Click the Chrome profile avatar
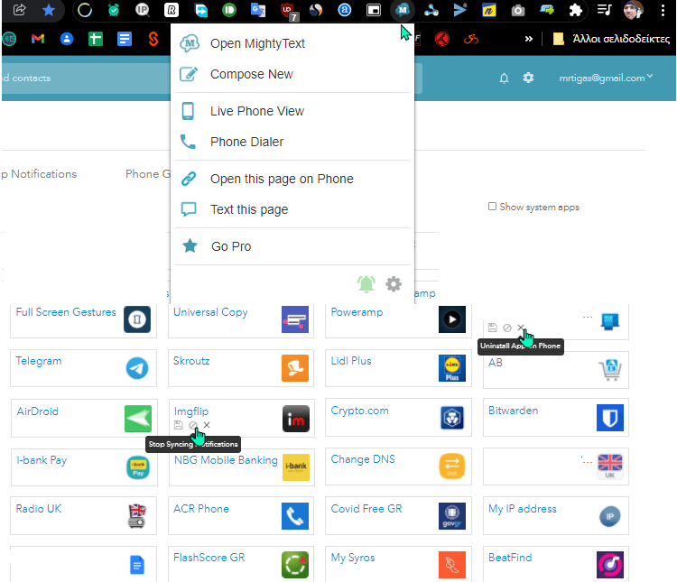 [634, 10]
